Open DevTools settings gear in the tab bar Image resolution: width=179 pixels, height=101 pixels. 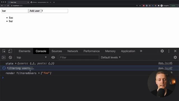[162, 51]
